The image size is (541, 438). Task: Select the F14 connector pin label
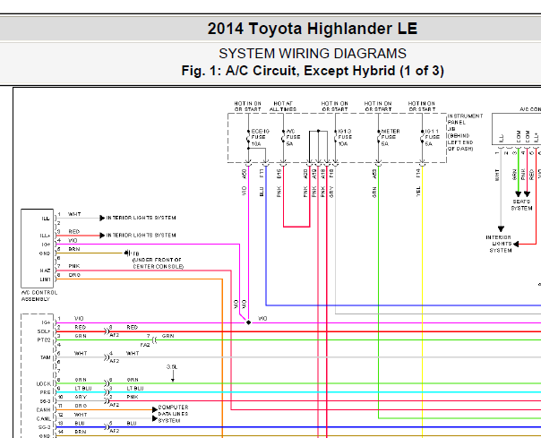click(418, 173)
